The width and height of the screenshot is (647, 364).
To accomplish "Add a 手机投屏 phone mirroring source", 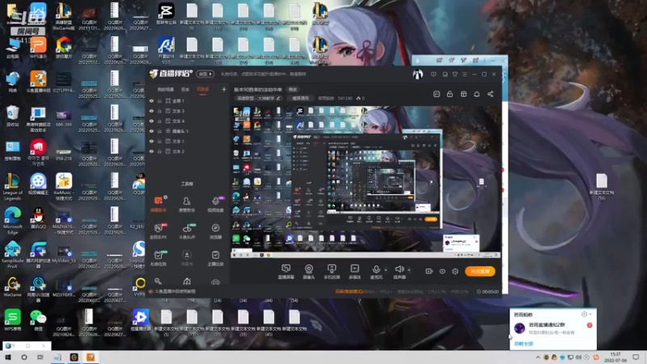I will click(x=332, y=272).
